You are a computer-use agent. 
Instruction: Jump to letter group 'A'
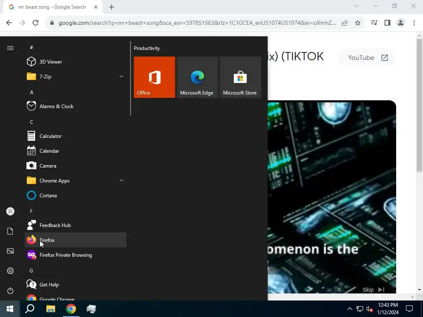click(x=31, y=92)
